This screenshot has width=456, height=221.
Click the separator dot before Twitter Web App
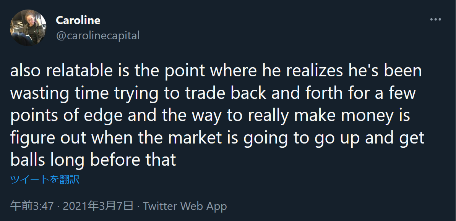click(x=137, y=206)
